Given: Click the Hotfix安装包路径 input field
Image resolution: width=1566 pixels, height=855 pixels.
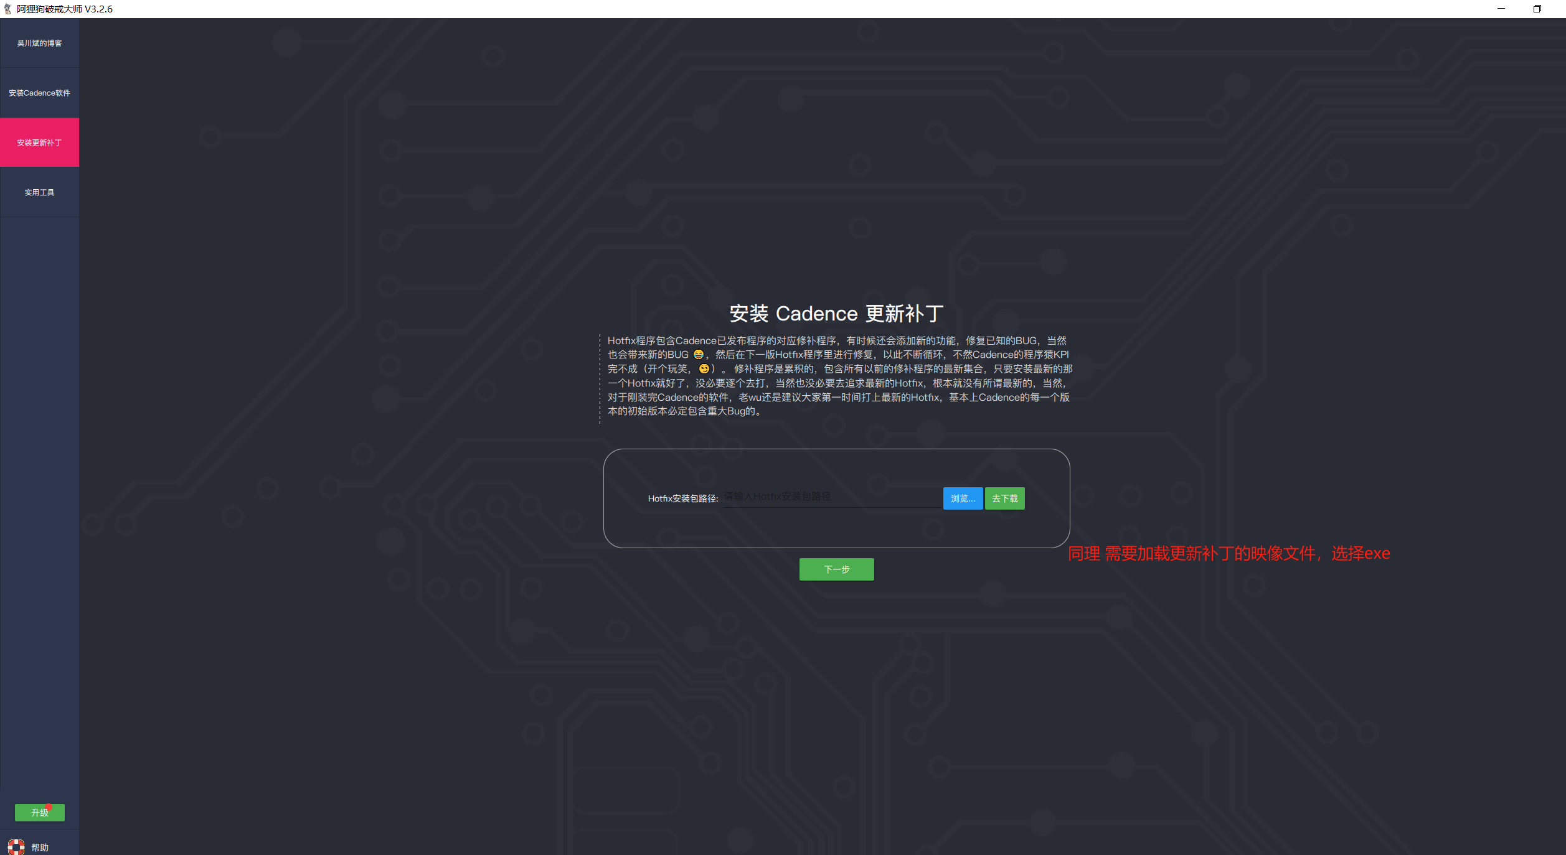Looking at the screenshot, I should click(x=832, y=497).
